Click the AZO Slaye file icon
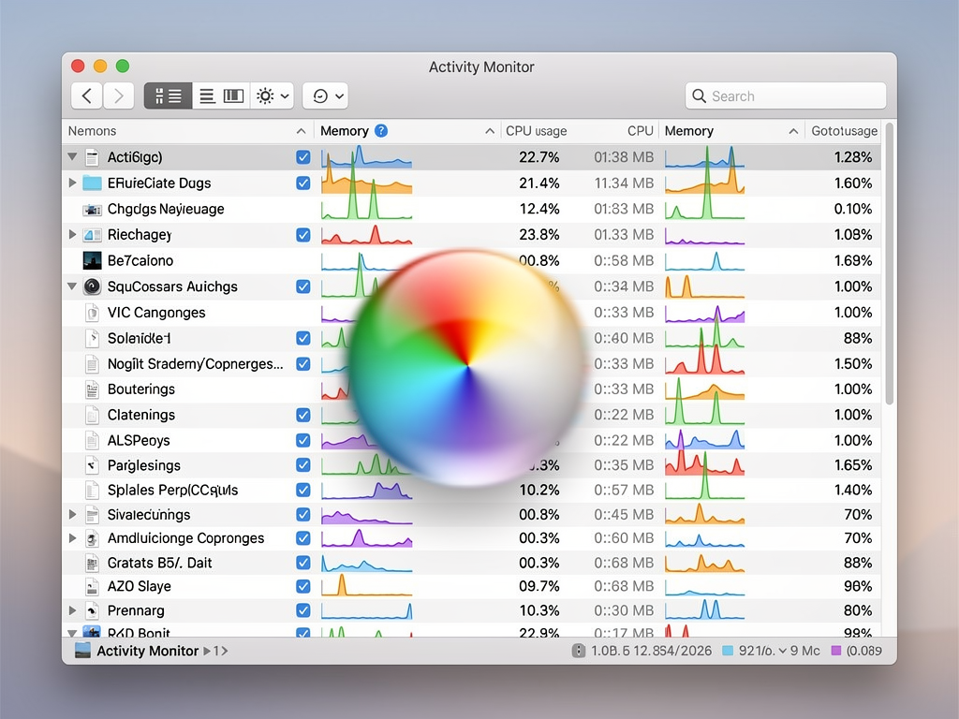The width and height of the screenshot is (959, 719). point(92,586)
